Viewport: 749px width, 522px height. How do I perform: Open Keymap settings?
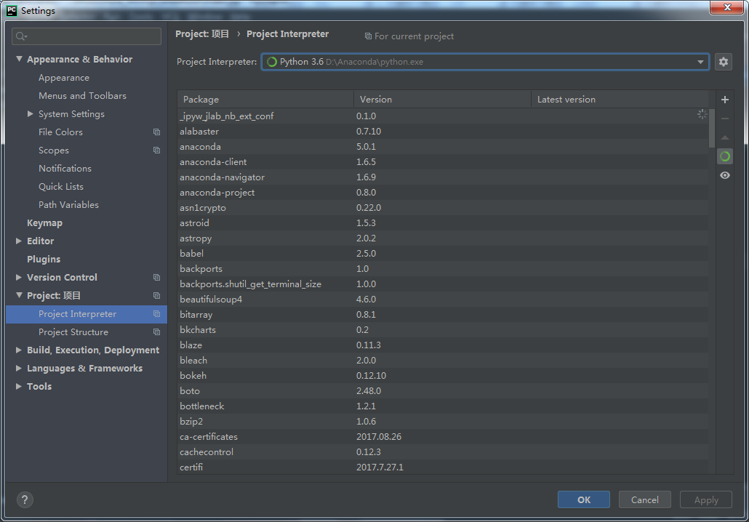pos(44,222)
